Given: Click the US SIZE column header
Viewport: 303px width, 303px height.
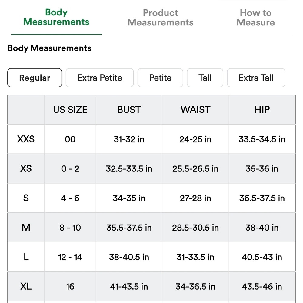Looking at the screenshot, I should click(70, 110).
